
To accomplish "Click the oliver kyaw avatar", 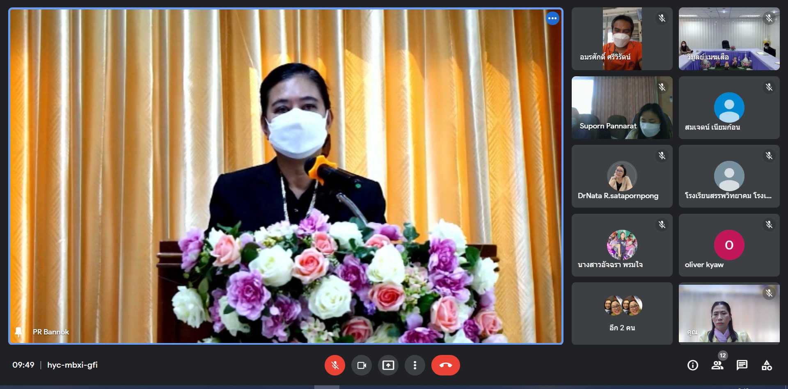I will point(729,245).
